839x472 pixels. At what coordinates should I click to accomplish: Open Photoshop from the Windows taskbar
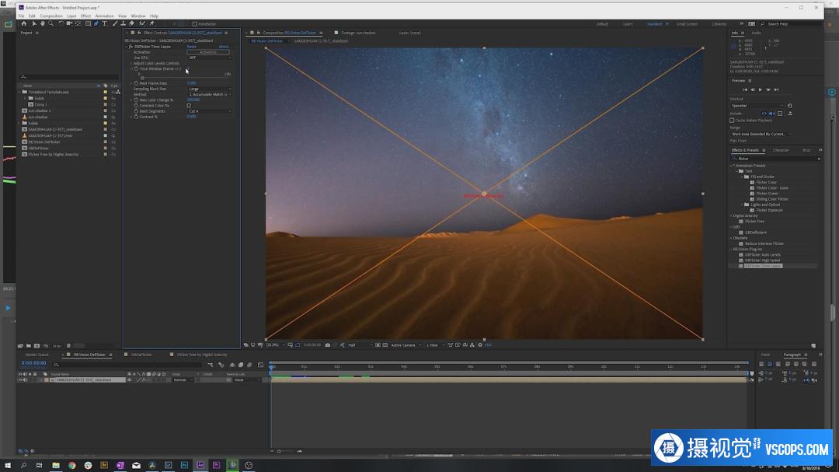point(184,465)
